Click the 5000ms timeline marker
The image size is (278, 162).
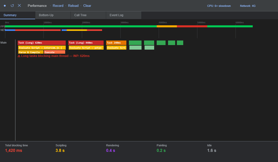[201, 23]
